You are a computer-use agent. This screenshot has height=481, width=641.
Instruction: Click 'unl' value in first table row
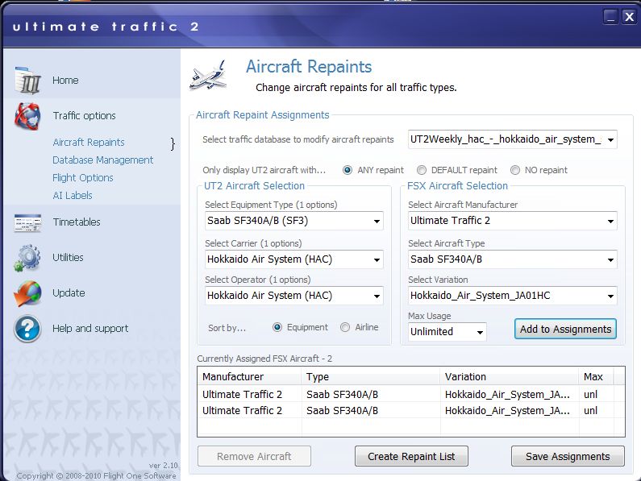coord(591,394)
